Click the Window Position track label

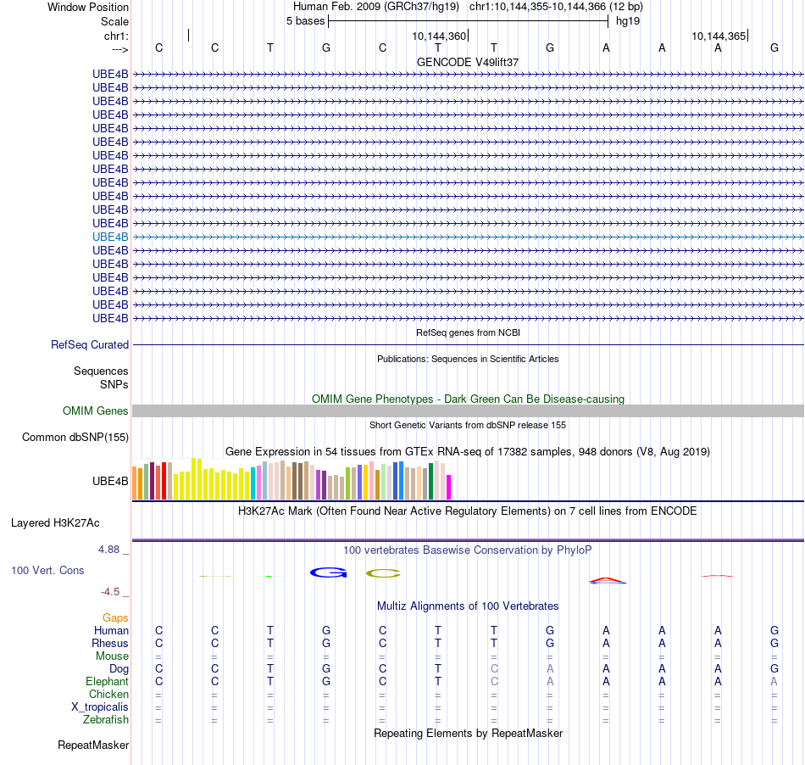88,7
